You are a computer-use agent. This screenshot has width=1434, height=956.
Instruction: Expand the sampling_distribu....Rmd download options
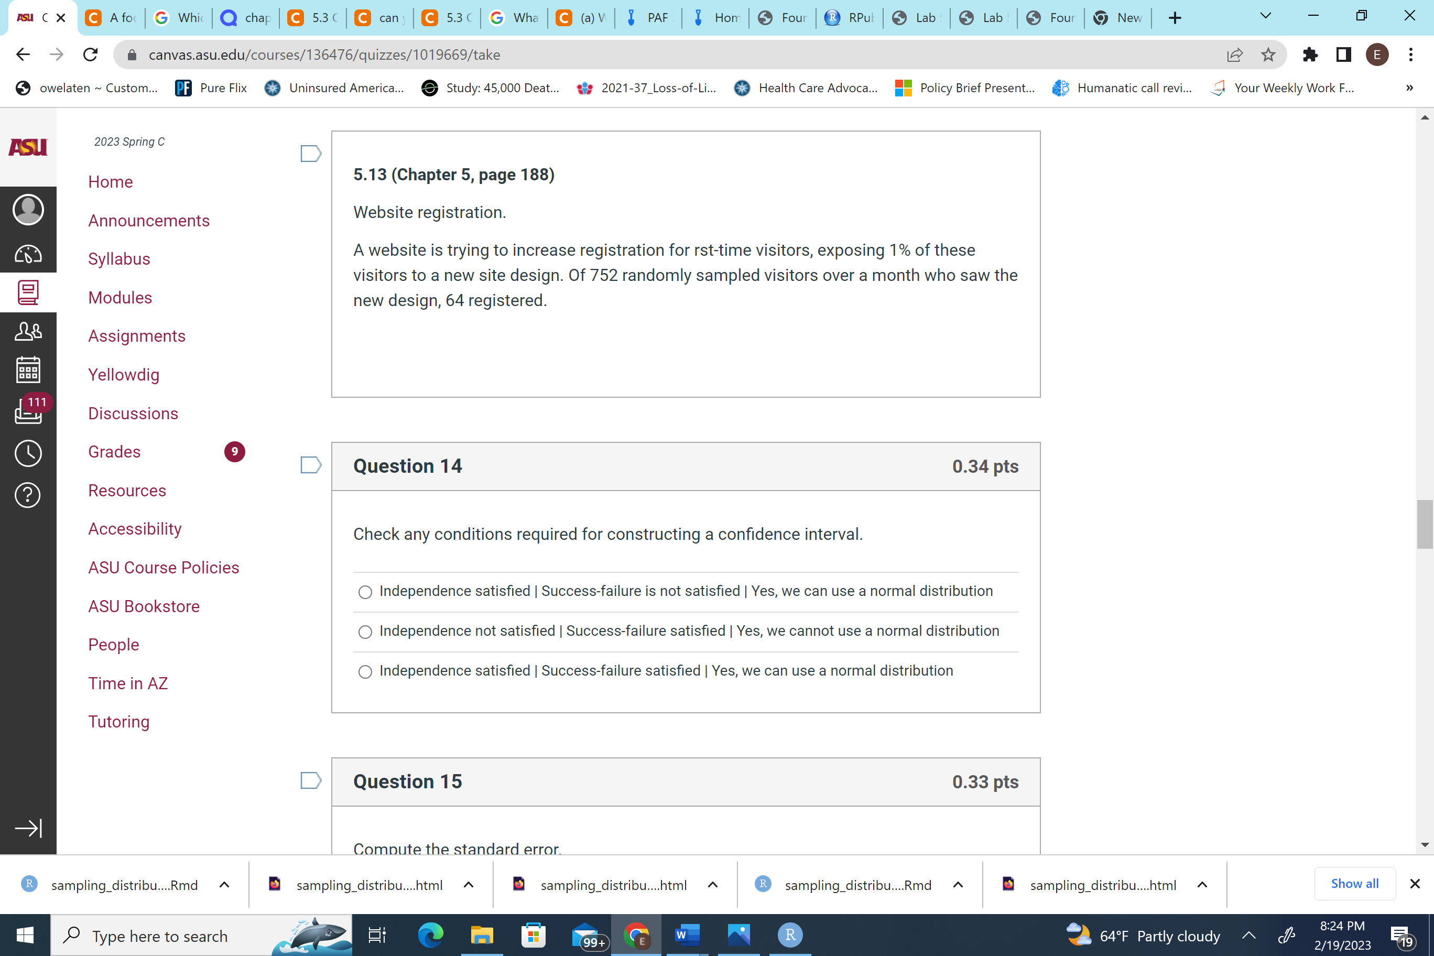pyautogui.click(x=224, y=884)
